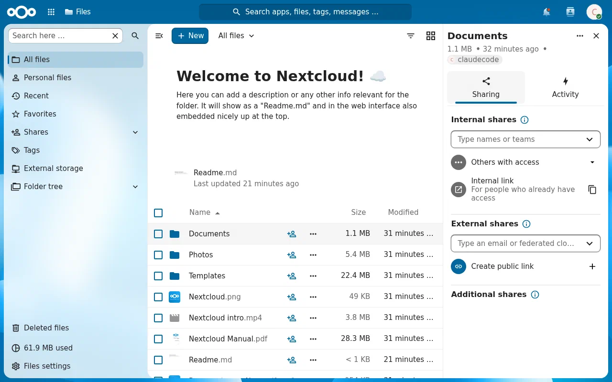
Task: Check the Nextcloud.png file checkbox
Action: [x=158, y=297]
